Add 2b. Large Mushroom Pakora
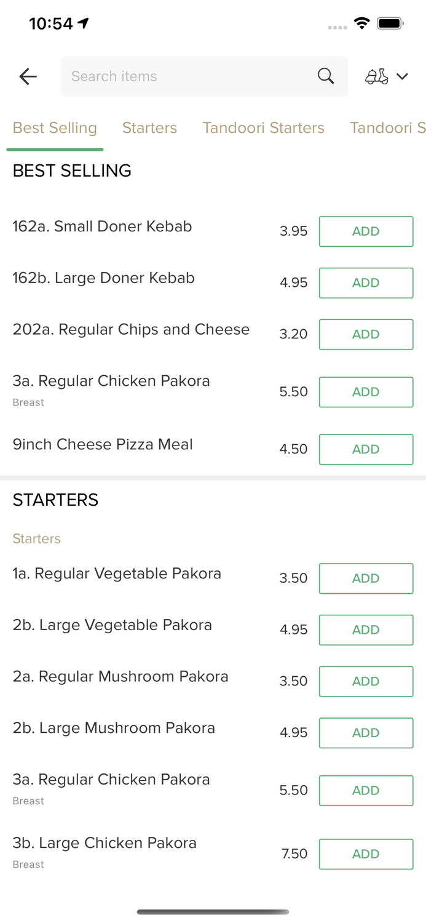426x923 pixels. pyautogui.click(x=366, y=733)
